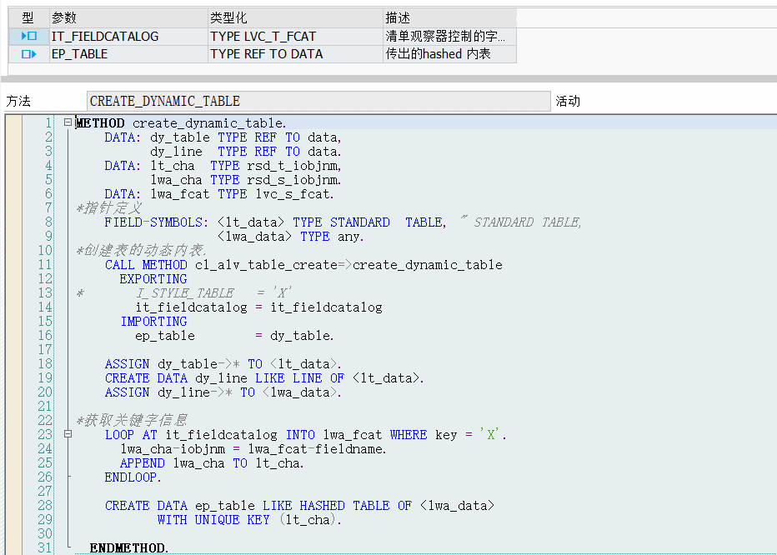The height and width of the screenshot is (555, 777).
Task: Place cursor on 'METHOD create_dynamic_table.' line
Action: click(x=181, y=122)
